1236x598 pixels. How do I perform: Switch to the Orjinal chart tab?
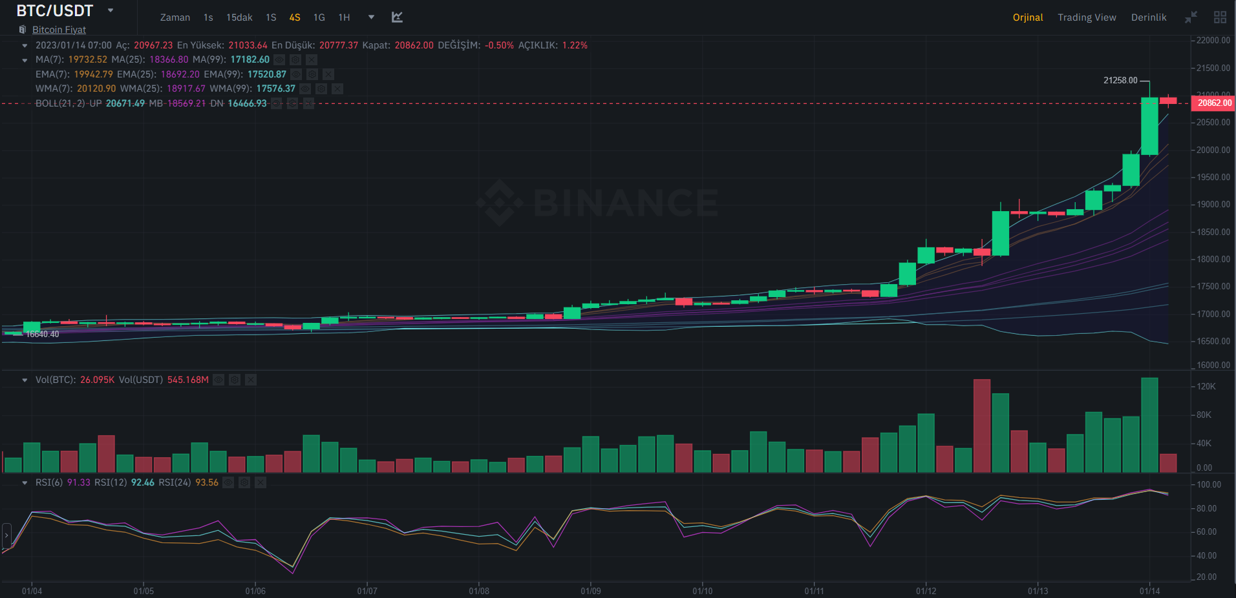pos(1028,17)
